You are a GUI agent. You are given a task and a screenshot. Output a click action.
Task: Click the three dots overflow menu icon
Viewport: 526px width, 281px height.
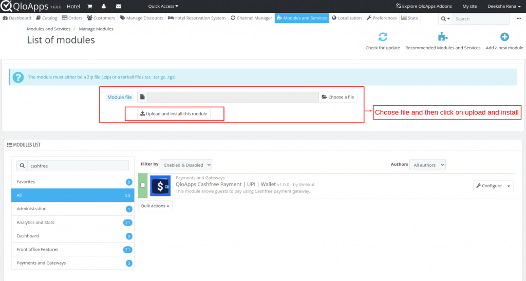click(x=519, y=18)
